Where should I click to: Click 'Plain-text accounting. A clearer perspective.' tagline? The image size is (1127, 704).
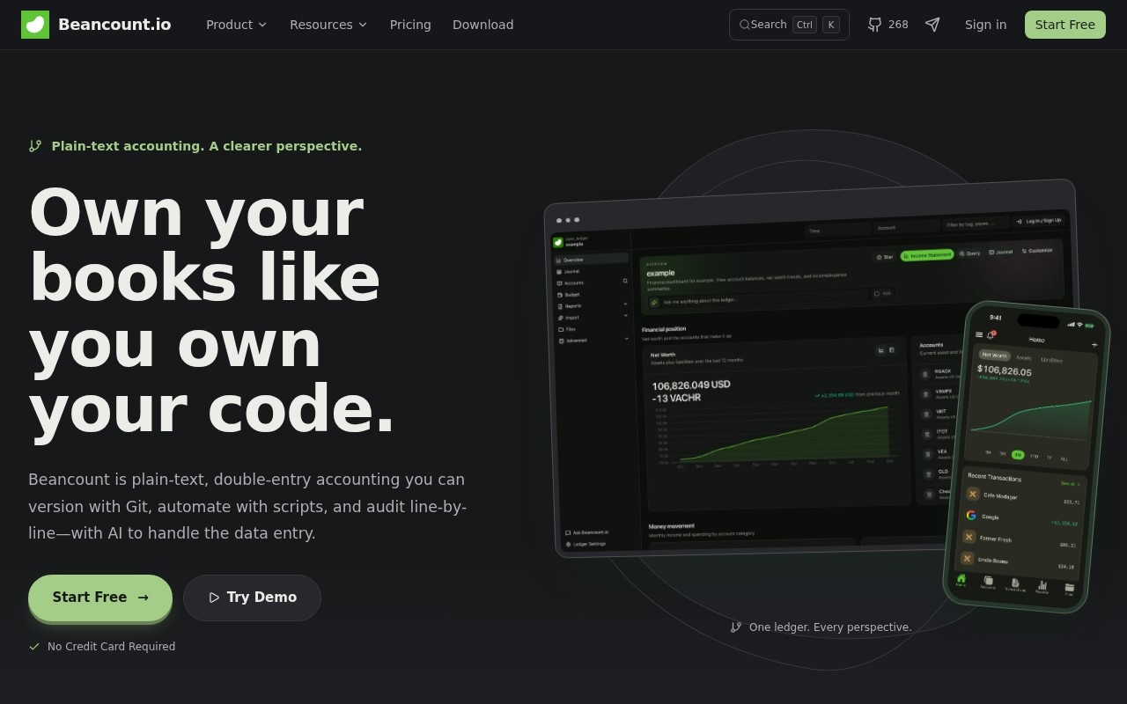(207, 146)
